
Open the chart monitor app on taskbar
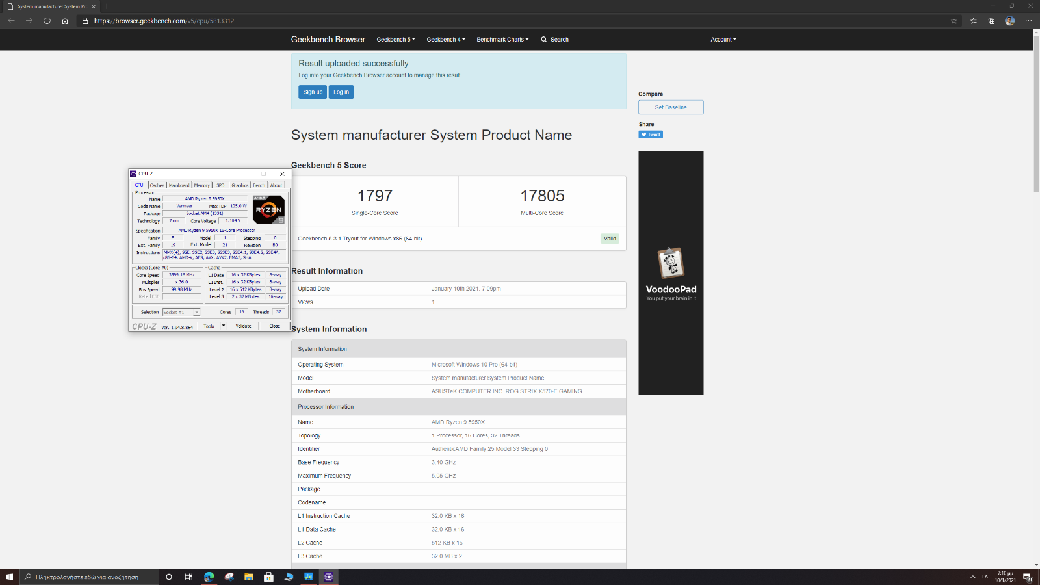[309, 577]
